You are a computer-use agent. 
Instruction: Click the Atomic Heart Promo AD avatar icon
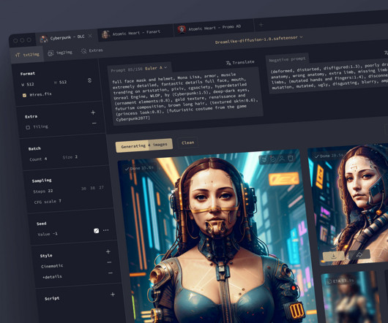pos(182,29)
